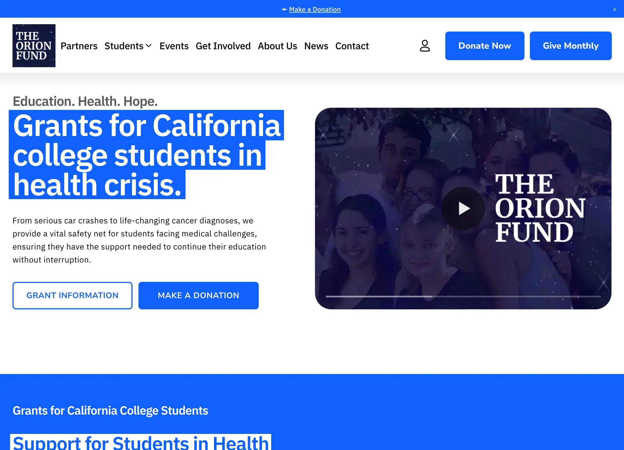Navigate to Get Involved
624x450 pixels.
(x=223, y=46)
